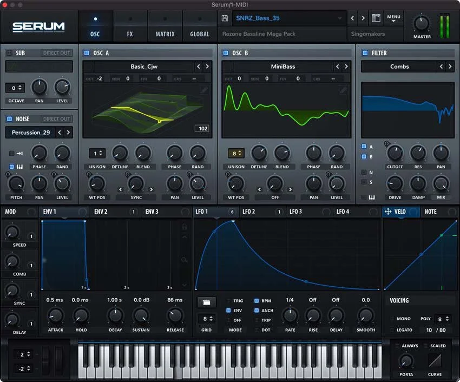Image resolution: width=460 pixels, height=382 pixels.
Task: Select next filter type arrow
Action: [450, 67]
